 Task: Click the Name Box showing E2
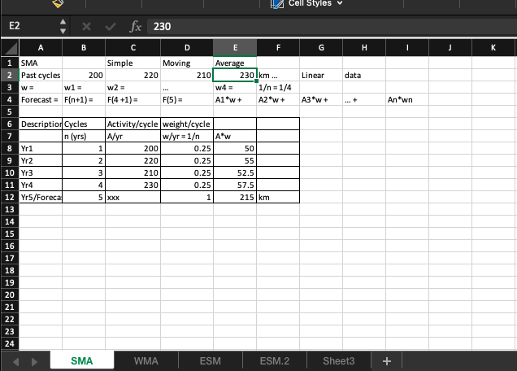[x=30, y=26]
